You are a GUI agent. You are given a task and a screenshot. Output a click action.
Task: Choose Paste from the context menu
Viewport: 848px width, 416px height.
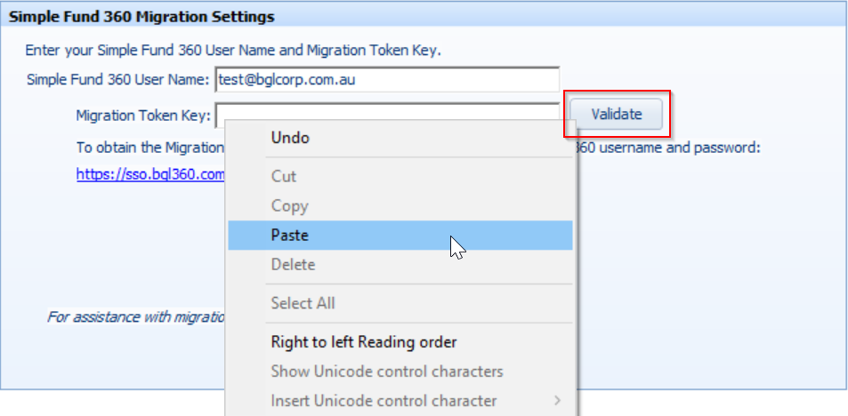point(400,235)
